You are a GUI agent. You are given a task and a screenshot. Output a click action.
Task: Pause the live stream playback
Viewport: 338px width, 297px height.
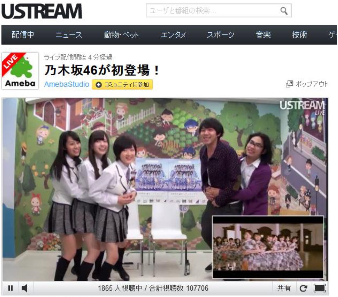(10, 288)
